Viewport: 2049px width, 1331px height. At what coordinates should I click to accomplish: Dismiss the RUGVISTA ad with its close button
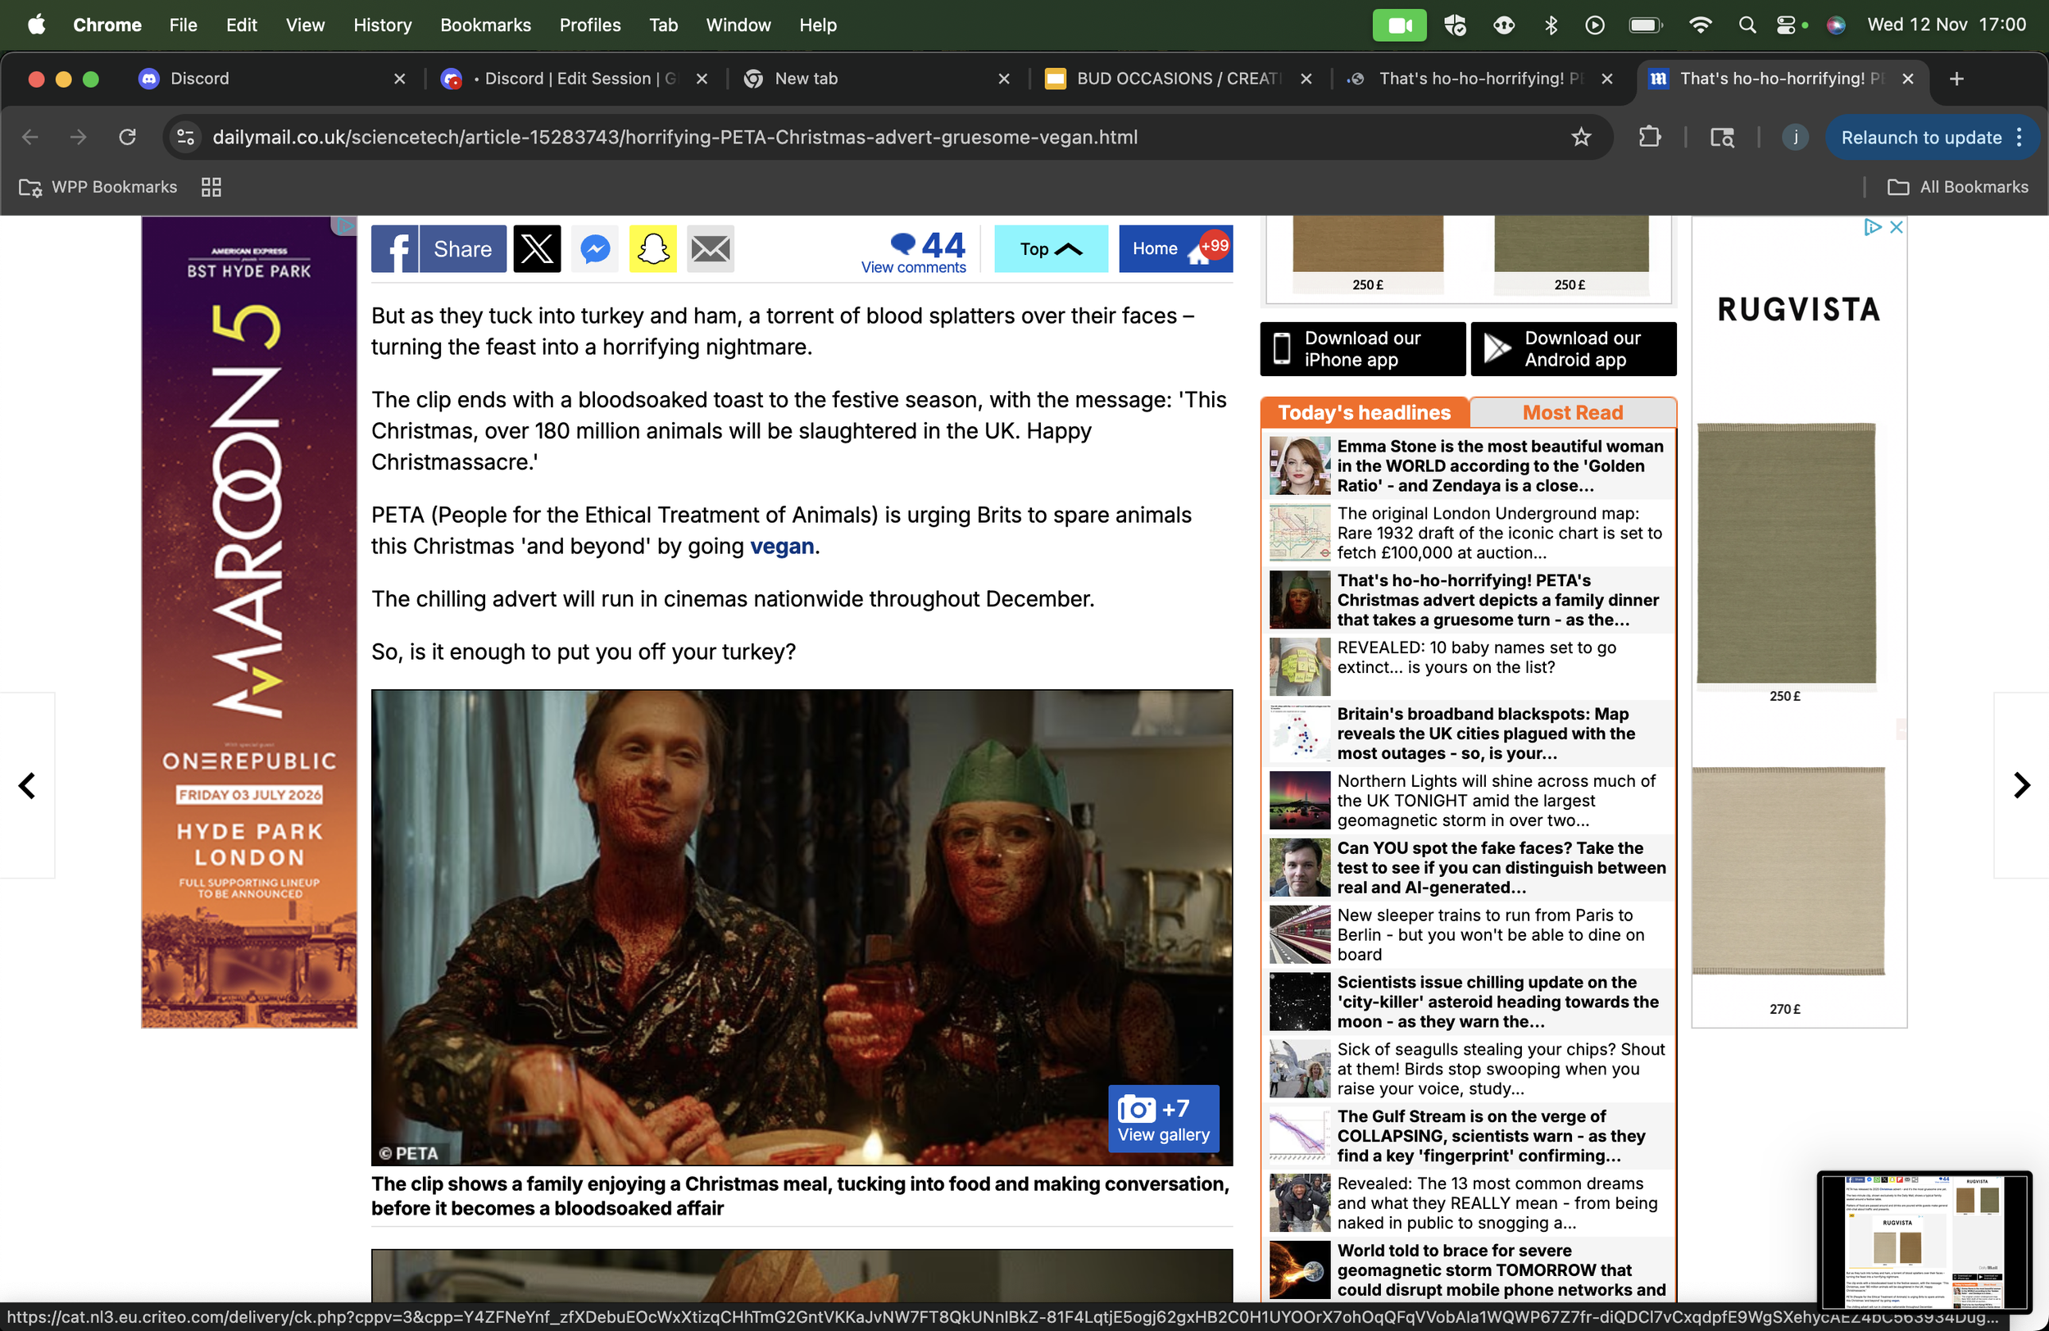1897,226
